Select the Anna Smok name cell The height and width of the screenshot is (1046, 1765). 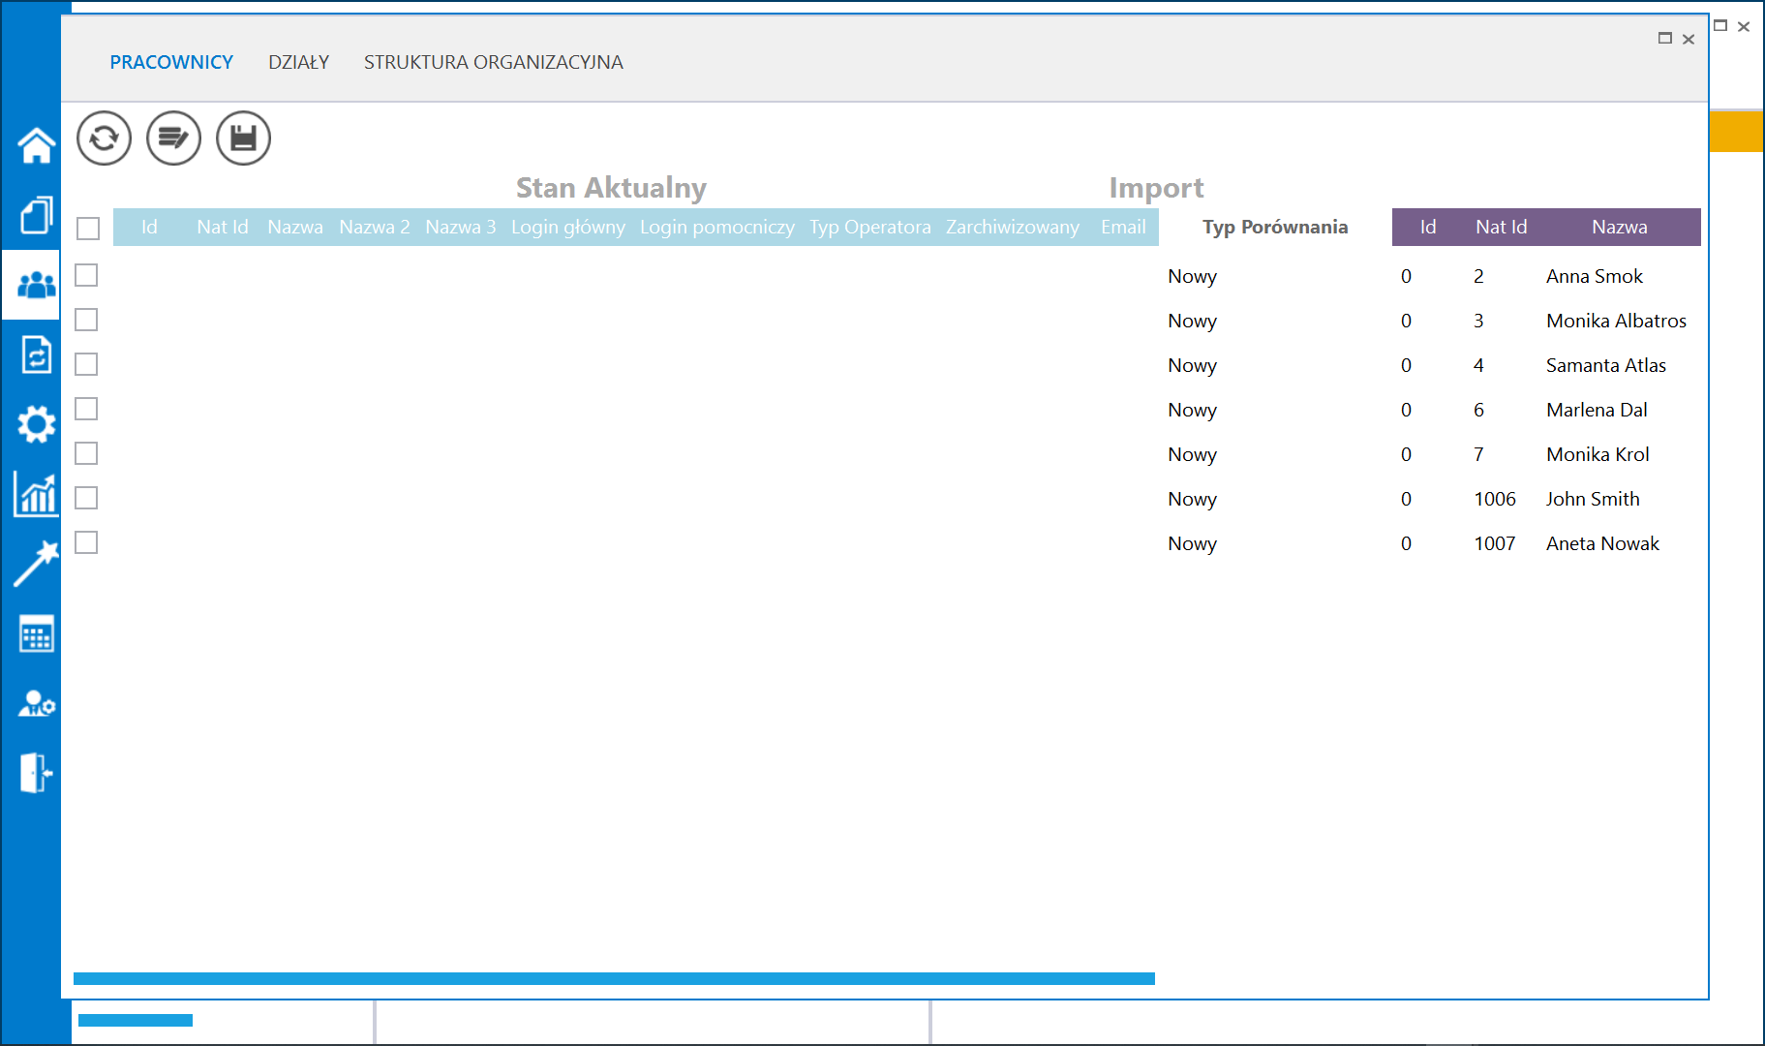click(x=1595, y=276)
